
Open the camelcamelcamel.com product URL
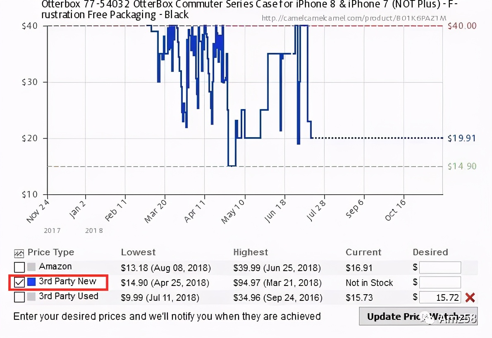tap(354, 19)
